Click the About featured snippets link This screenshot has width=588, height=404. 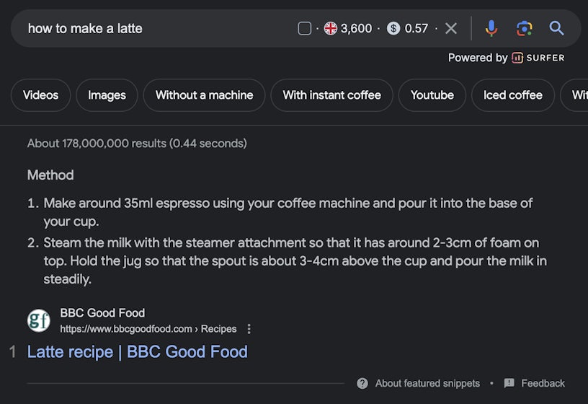point(427,383)
